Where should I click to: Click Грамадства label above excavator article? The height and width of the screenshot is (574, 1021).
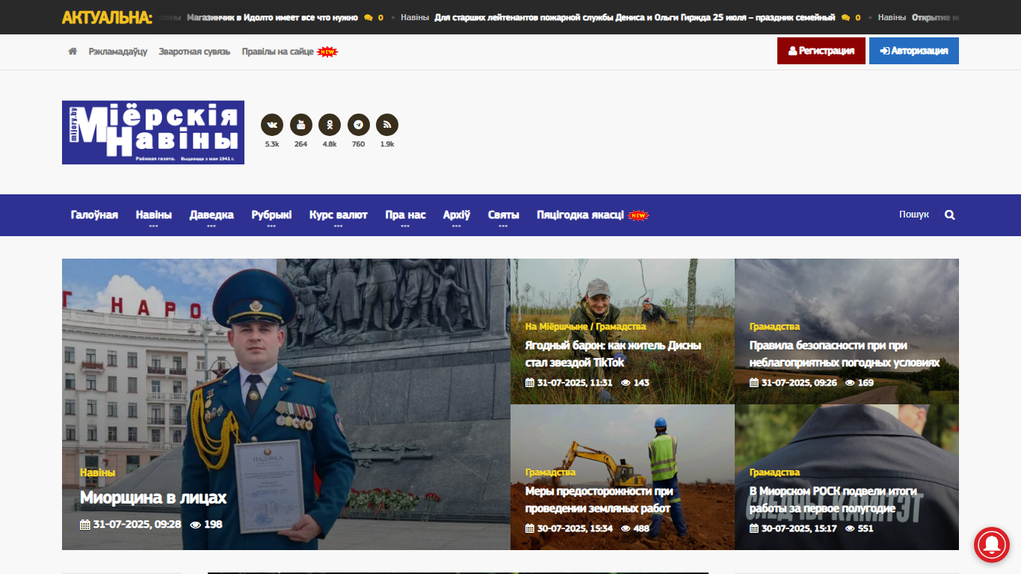coord(550,472)
